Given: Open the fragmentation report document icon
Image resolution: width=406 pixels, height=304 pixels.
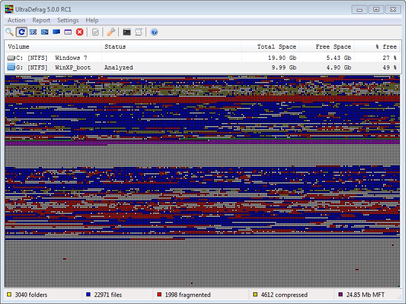Looking at the screenshot, I should point(95,32).
